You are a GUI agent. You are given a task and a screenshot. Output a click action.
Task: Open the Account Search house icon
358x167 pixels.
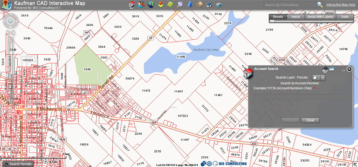coord(131,4)
